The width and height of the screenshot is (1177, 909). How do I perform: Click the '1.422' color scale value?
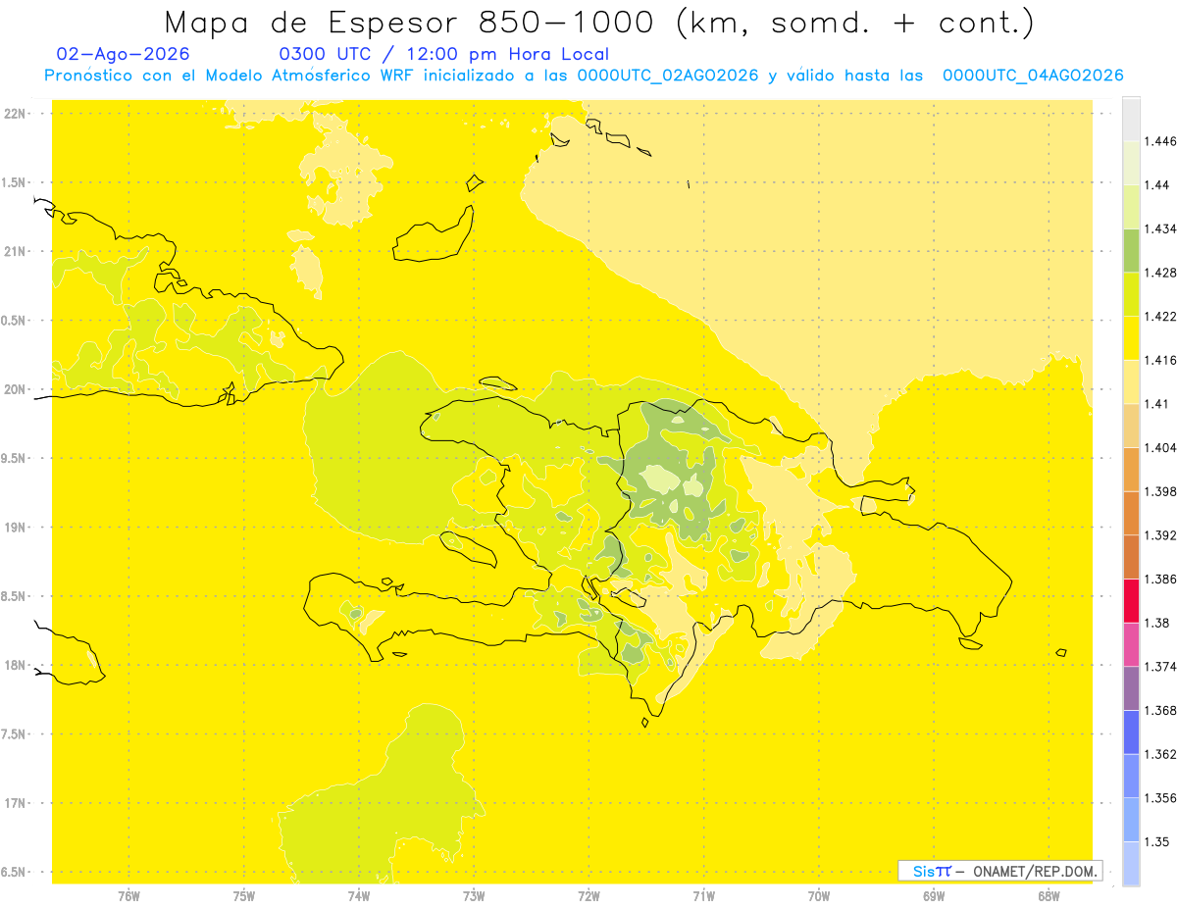click(1161, 317)
